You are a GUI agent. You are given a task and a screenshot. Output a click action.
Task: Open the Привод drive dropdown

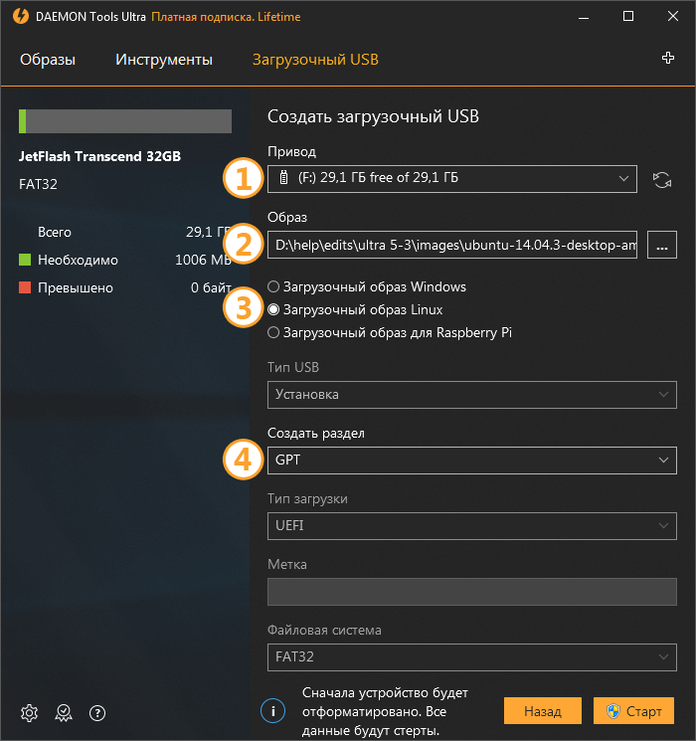[452, 179]
